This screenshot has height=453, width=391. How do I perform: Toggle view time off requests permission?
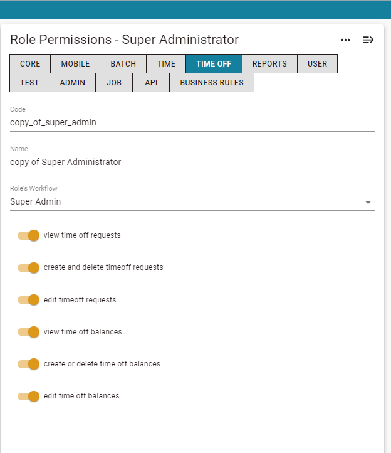(28, 235)
